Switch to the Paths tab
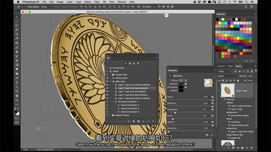 point(230,66)
